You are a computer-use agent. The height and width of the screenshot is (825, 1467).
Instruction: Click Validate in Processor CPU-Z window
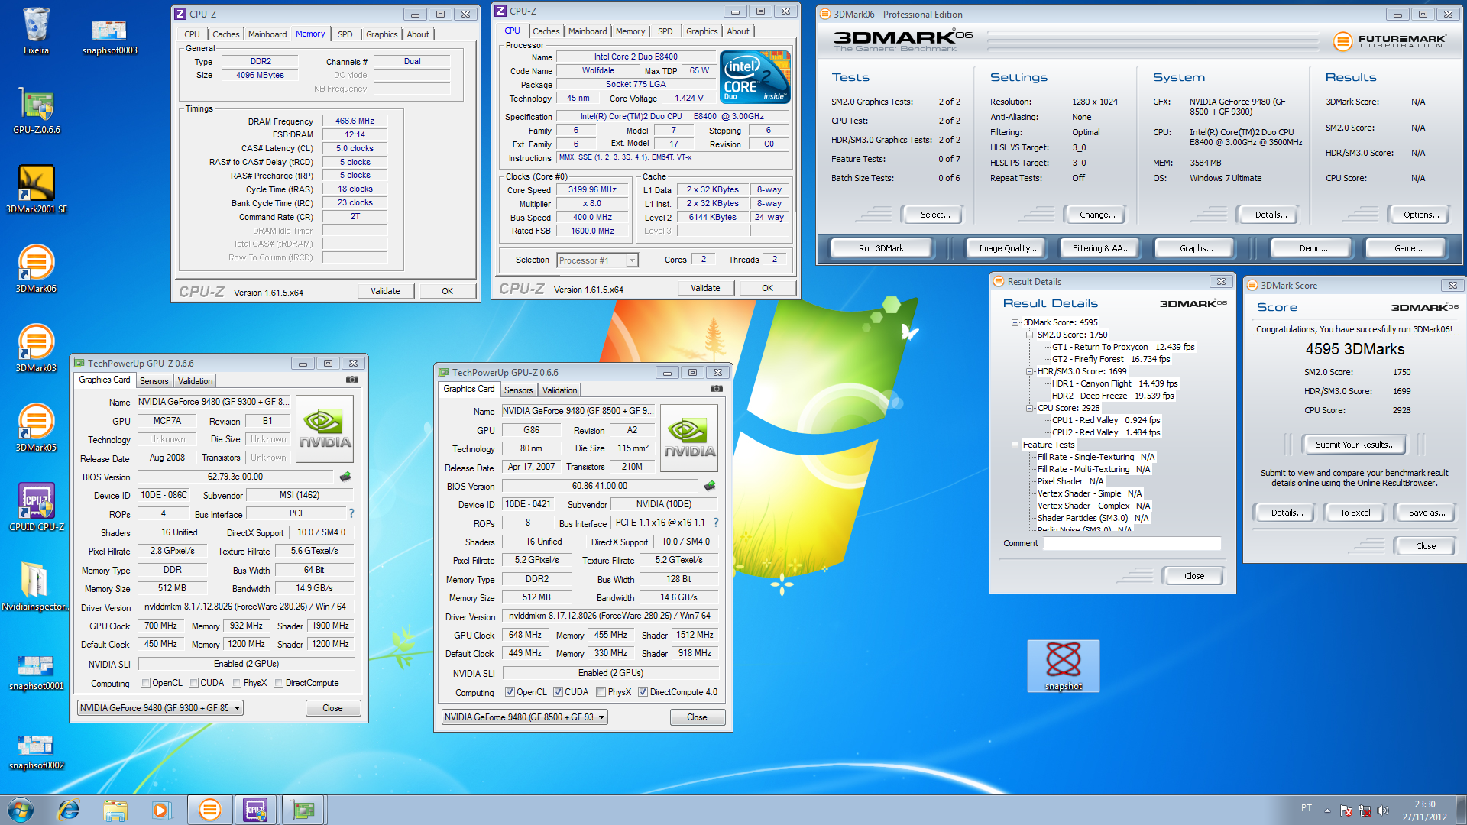pyautogui.click(x=705, y=288)
